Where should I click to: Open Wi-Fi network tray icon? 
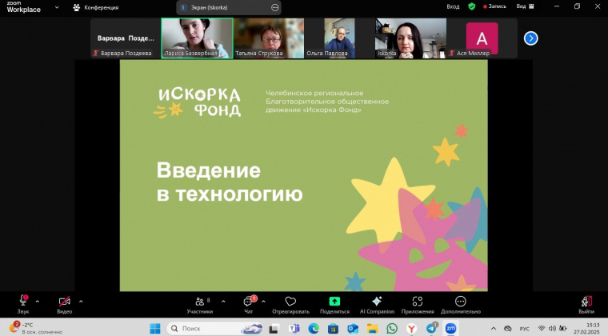click(542, 328)
